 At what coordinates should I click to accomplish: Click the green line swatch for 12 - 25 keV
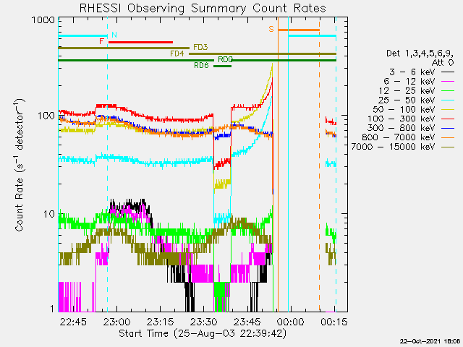pos(448,90)
